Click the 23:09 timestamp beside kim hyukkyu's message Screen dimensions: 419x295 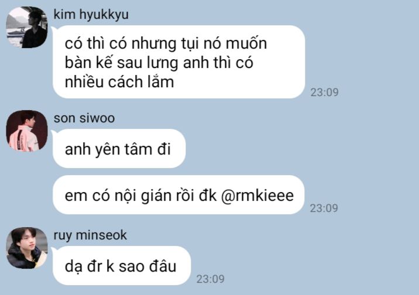(324, 92)
